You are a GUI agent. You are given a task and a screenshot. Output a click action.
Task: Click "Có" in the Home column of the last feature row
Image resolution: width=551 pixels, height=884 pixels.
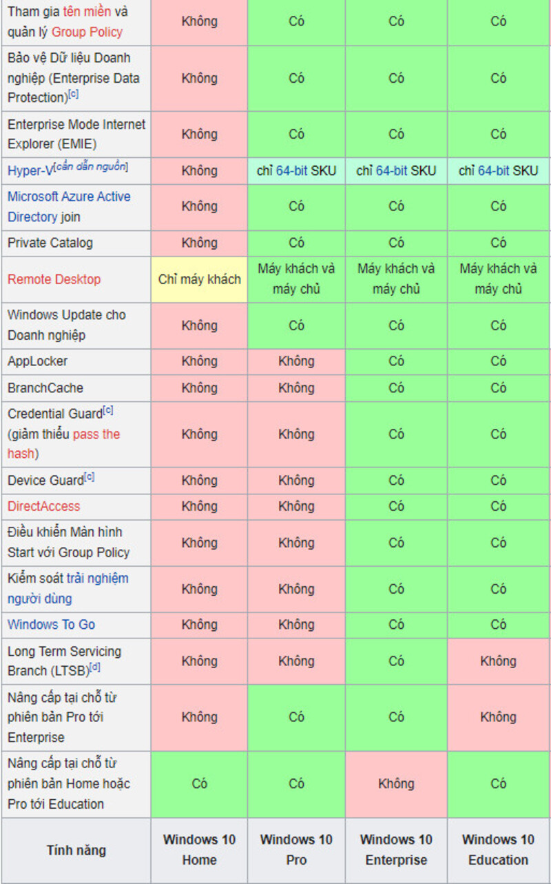pyautogui.click(x=200, y=784)
